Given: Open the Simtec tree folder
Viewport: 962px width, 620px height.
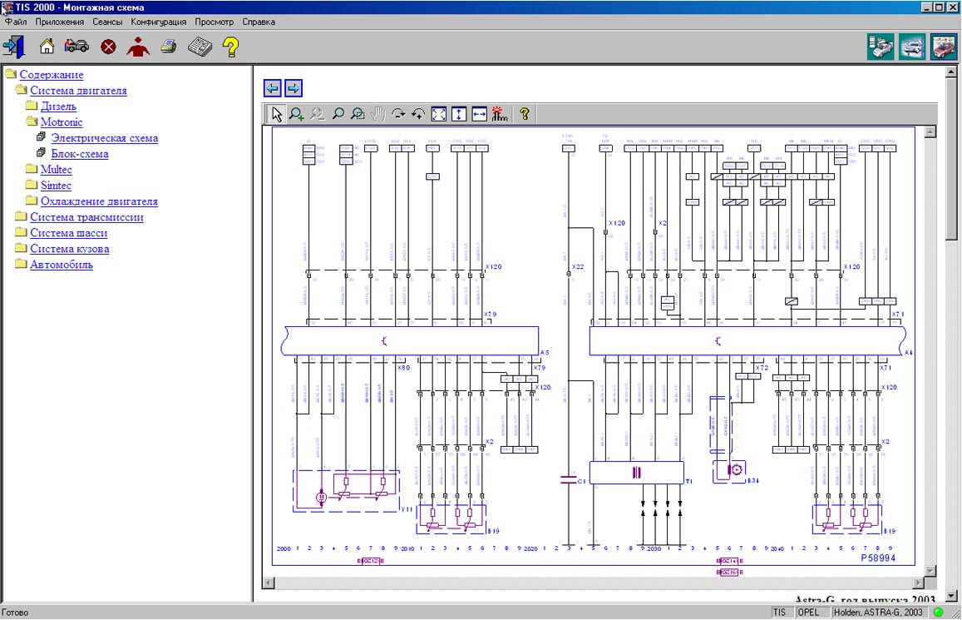Looking at the screenshot, I should [56, 186].
